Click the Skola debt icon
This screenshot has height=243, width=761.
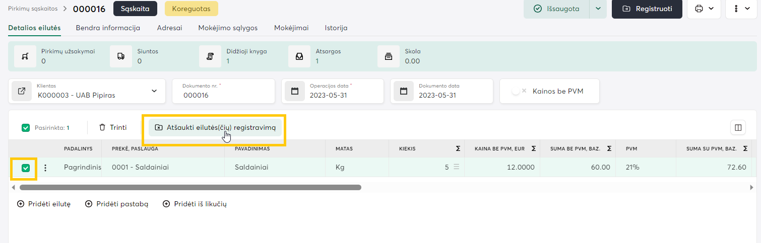click(x=389, y=56)
